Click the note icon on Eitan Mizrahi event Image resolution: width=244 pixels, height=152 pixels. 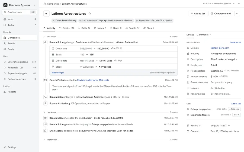[45, 131]
